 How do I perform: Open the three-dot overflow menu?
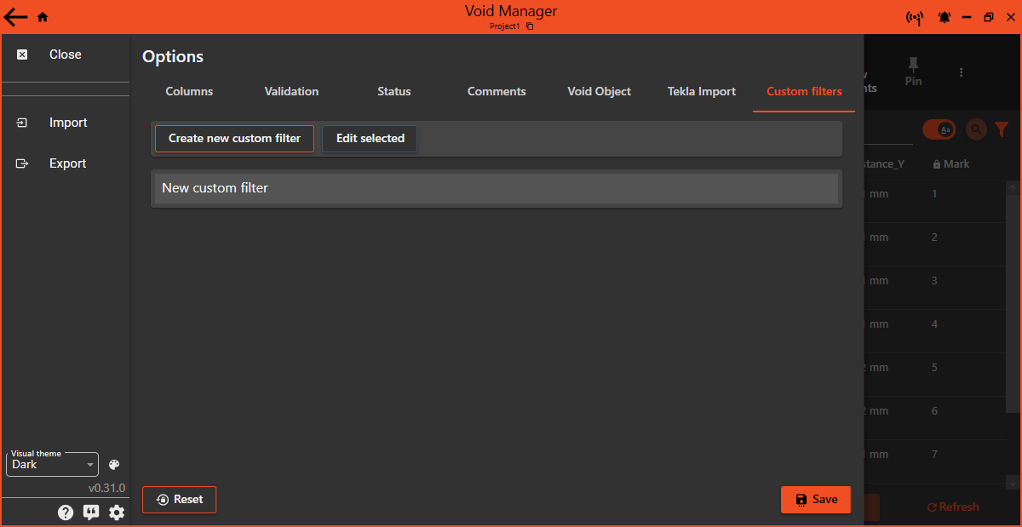click(961, 72)
